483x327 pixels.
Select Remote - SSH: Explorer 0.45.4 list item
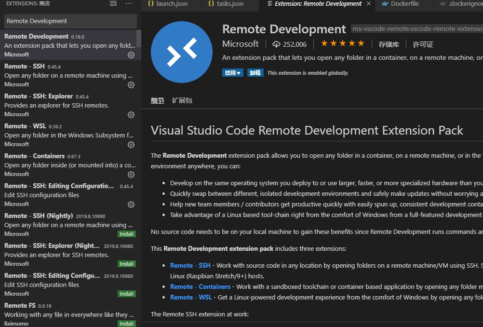click(x=70, y=105)
